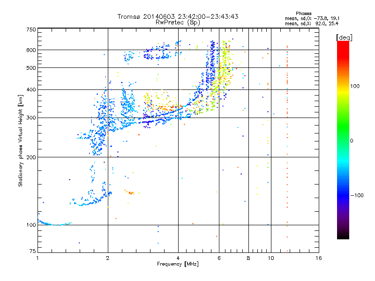Click the 'Frequency [MHz]' axis title
This screenshot has width=375, height=281.
pos(178,264)
